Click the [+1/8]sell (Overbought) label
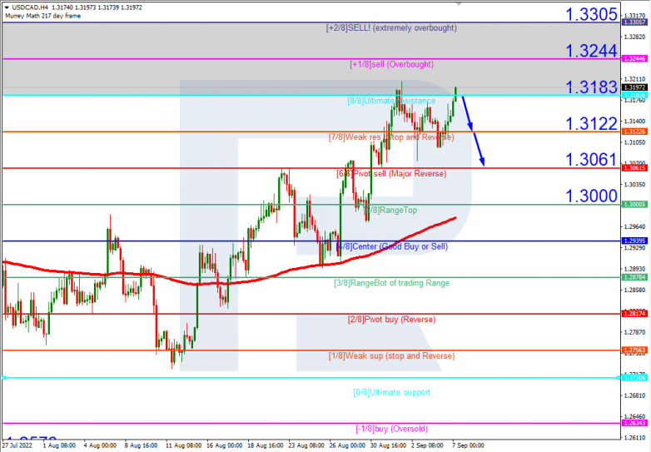Viewport: 651px width, 452px height. tap(391, 64)
